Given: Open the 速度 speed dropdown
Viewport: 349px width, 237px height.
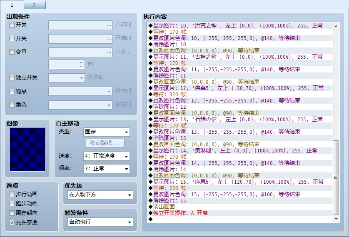Looking at the screenshot, I should [106, 156].
